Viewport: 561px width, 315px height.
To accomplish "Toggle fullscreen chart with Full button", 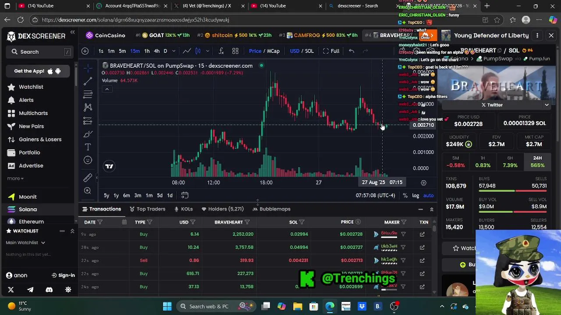I will click(331, 51).
